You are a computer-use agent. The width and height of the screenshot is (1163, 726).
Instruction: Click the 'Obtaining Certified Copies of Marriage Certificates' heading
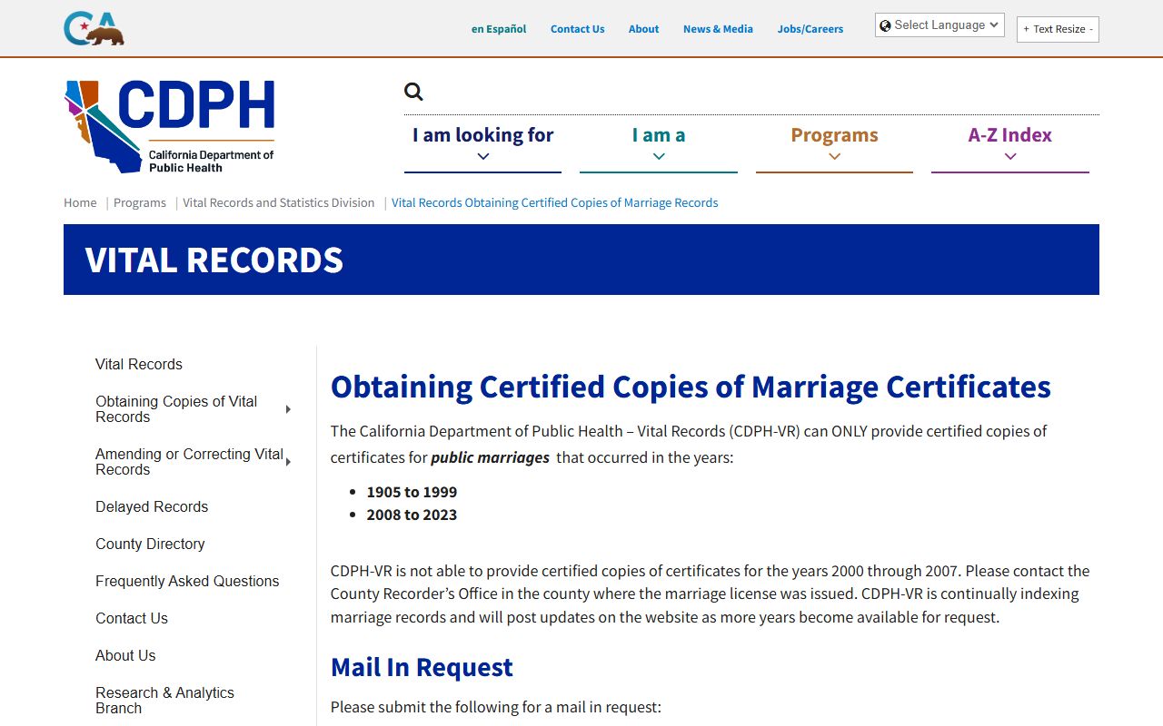[x=691, y=387]
